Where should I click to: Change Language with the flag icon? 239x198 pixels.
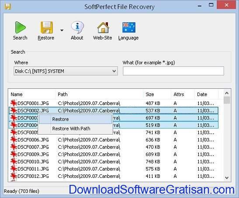(129, 28)
